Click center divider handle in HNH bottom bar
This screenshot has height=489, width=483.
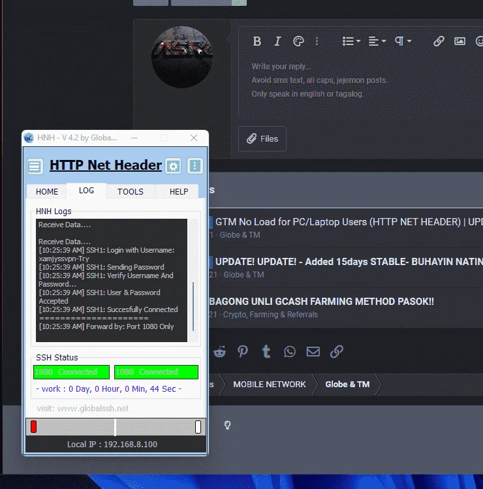point(115,427)
